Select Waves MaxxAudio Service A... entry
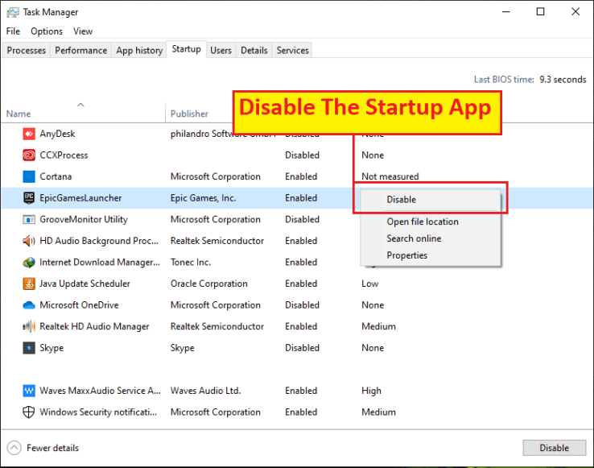This screenshot has height=468, width=594. (100, 391)
